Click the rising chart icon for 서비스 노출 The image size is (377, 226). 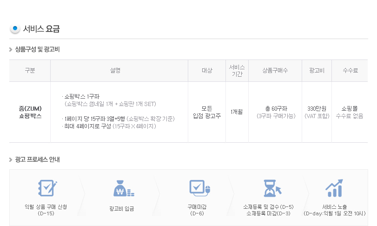[x=334, y=188]
